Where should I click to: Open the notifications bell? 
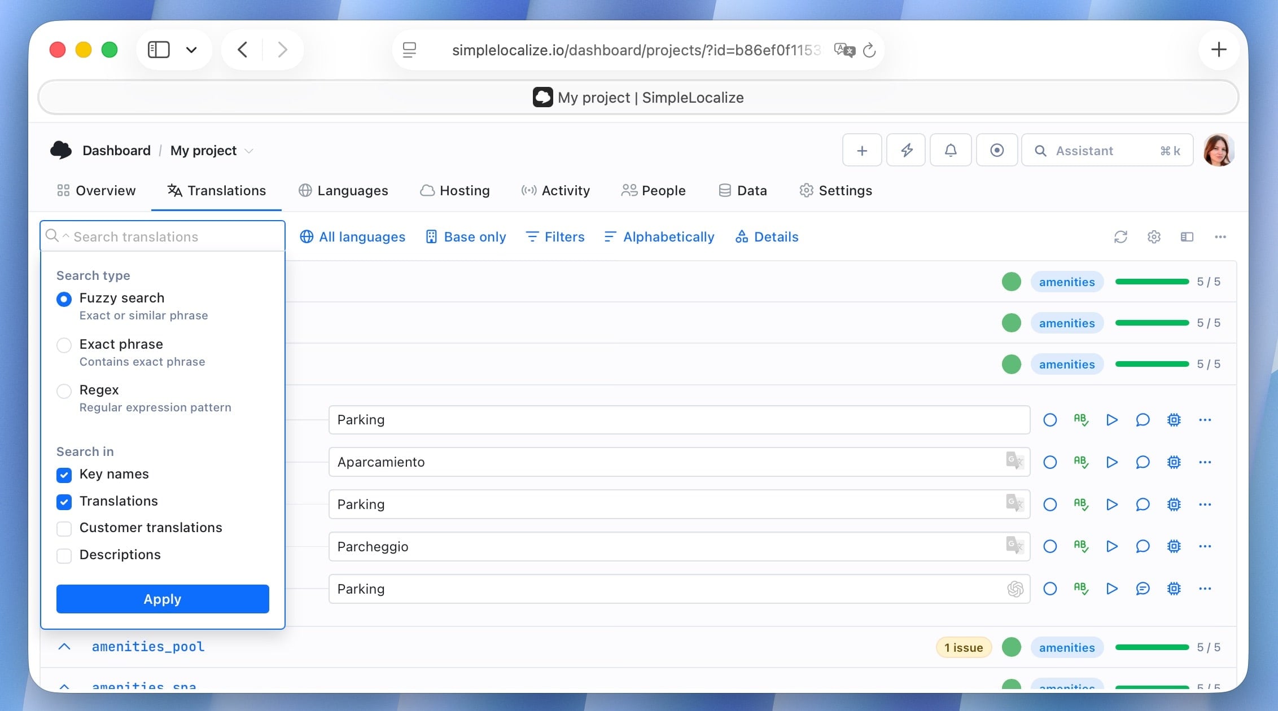click(x=951, y=151)
